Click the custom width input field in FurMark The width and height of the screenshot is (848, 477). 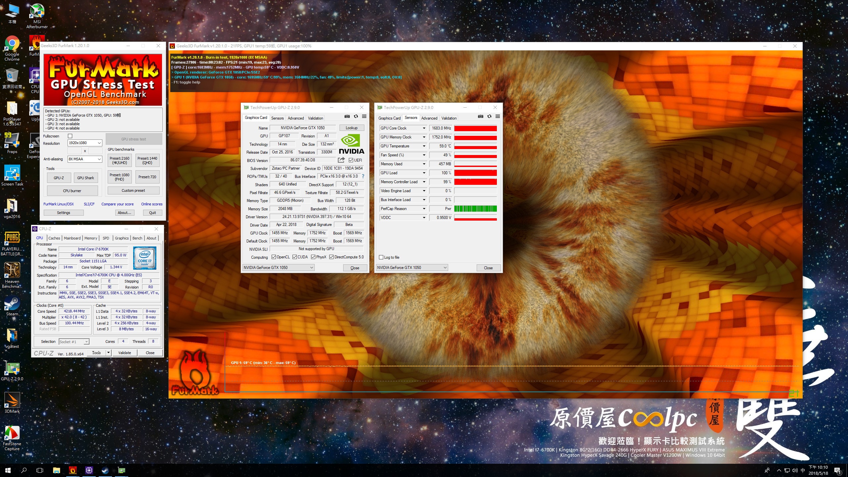75,151
